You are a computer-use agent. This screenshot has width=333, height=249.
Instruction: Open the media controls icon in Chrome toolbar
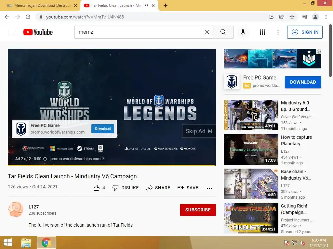pyautogui.click(x=305, y=17)
